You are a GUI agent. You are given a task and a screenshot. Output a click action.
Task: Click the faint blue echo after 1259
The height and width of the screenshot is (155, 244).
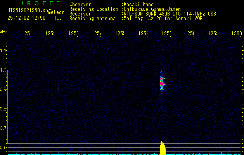point(222,80)
